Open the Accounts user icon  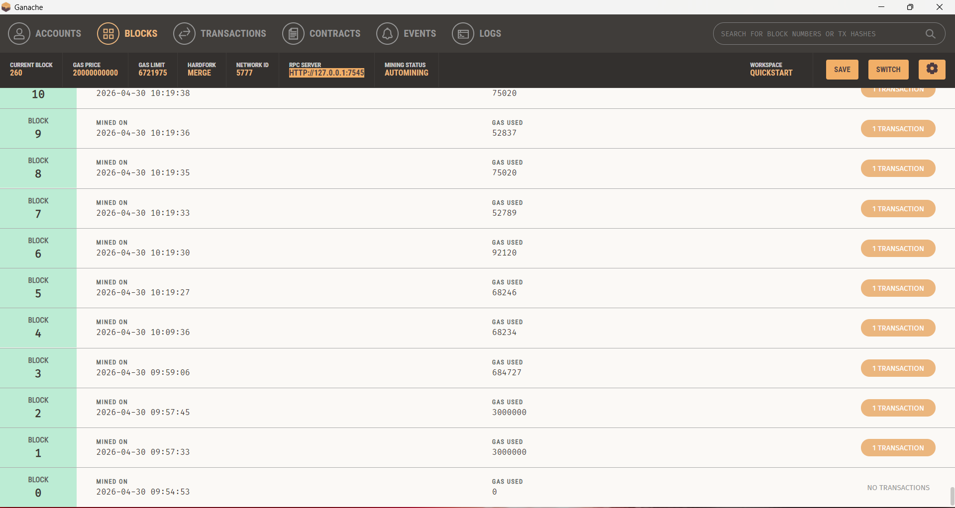19,34
